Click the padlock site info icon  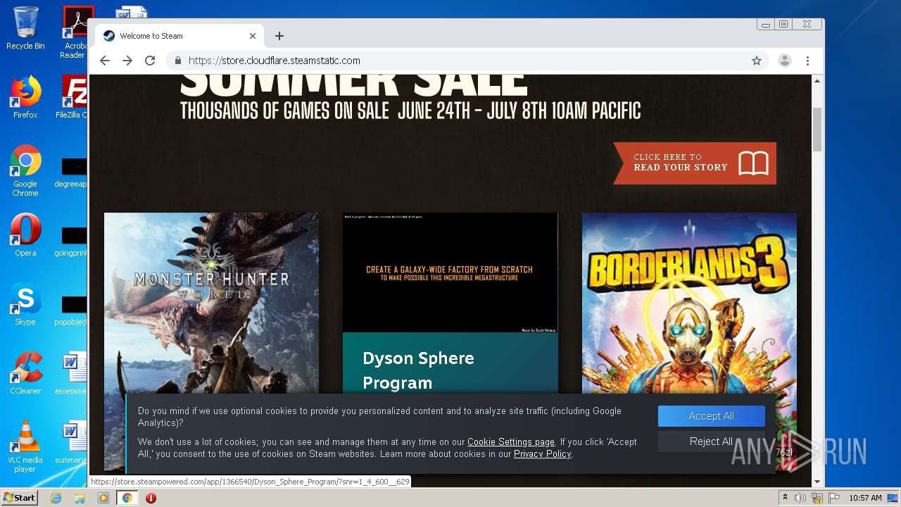[178, 61]
